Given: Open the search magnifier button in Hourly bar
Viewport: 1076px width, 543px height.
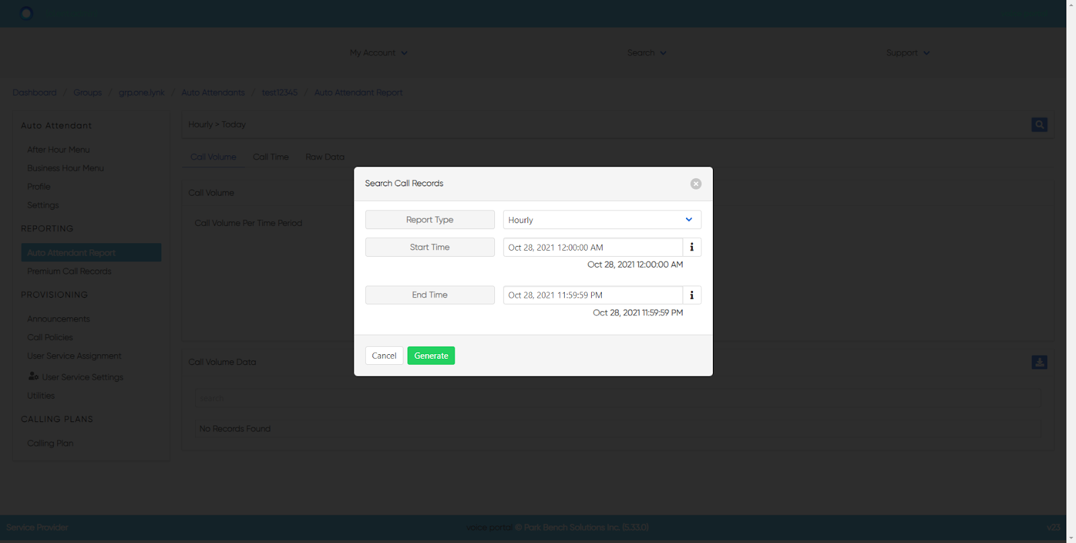Looking at the screenshot, I should [1040, 124].
